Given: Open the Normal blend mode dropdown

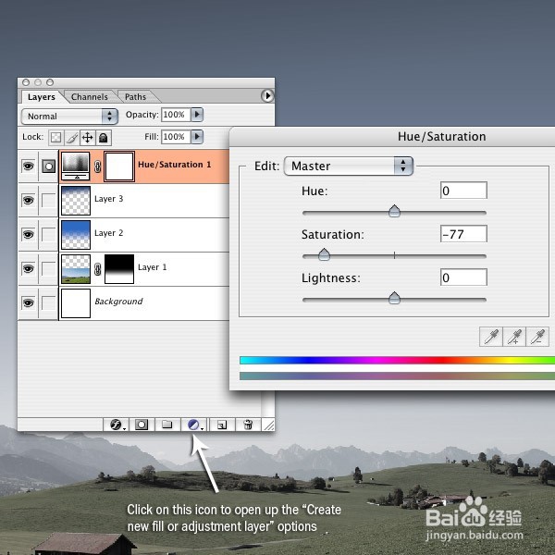Looking at the screenshot, I should point(69,117).
